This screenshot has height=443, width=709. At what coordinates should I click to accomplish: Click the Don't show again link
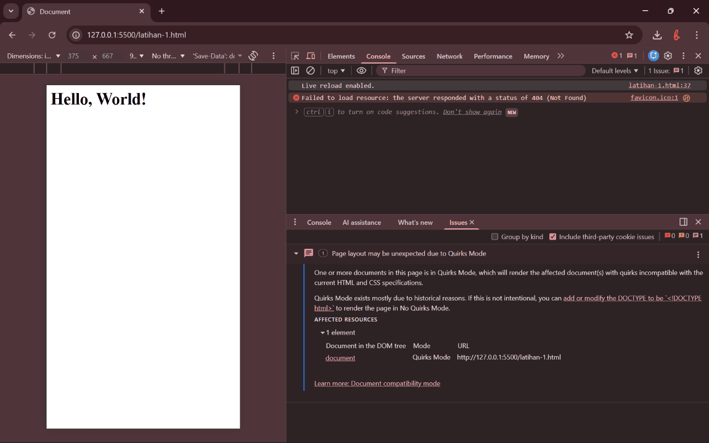pyautogui.click(x=472, y=112)
